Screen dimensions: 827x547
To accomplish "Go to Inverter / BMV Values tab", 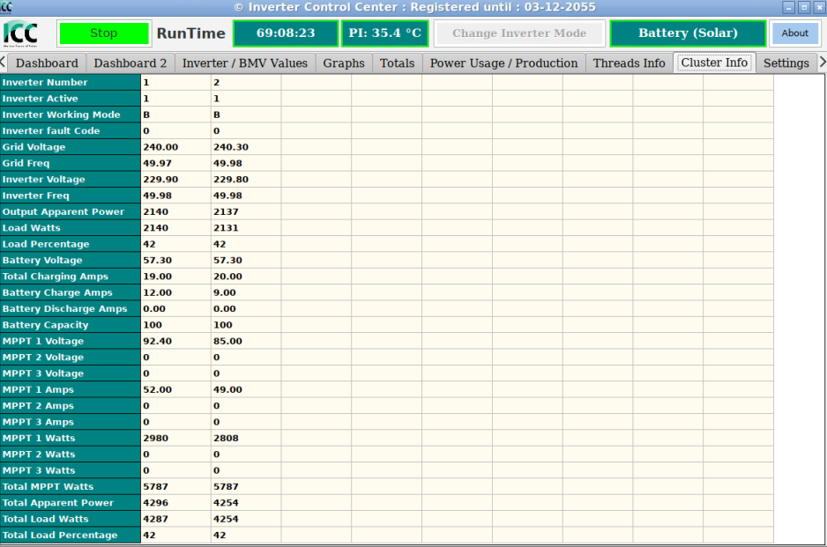I will click(x=245, y=63).
